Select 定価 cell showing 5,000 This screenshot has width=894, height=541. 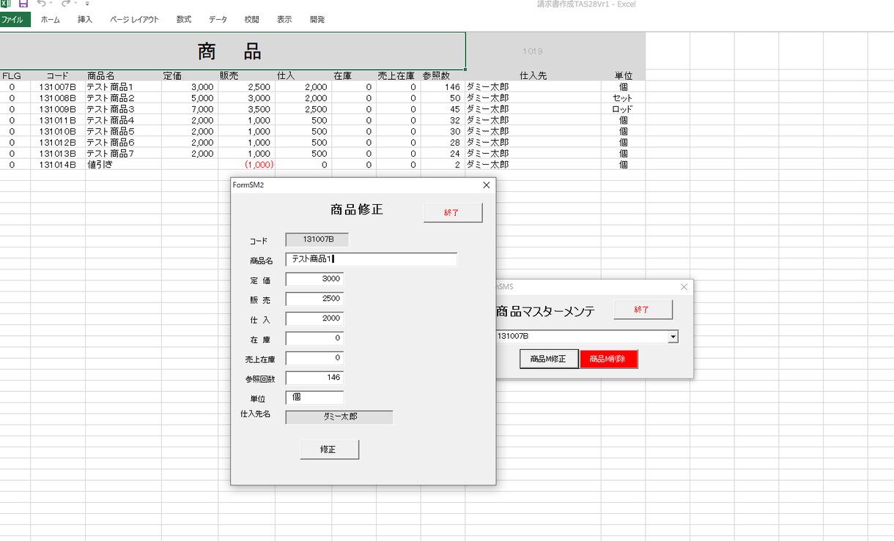point(189,98)
